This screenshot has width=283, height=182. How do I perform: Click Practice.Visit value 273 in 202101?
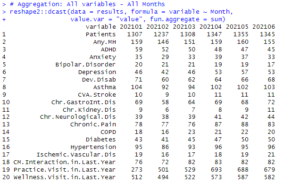pyautogui.click(x=136, y=170)
